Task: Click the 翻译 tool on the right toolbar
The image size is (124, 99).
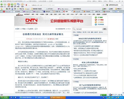Action: (104, 9)
